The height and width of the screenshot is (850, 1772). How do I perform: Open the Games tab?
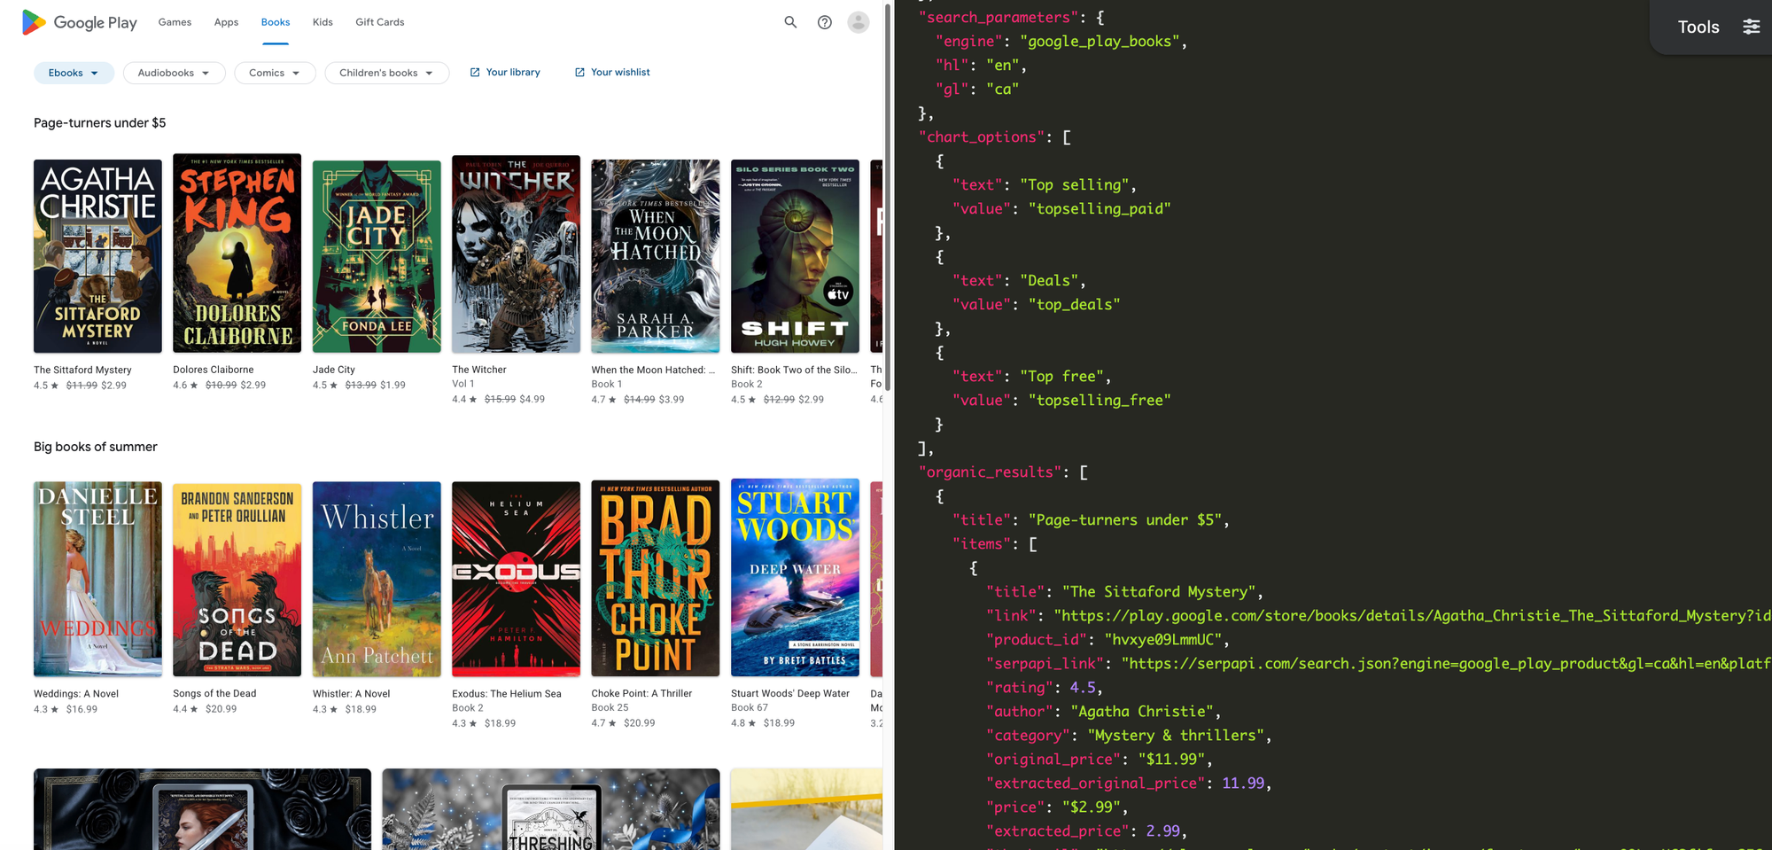coord(175,22)
